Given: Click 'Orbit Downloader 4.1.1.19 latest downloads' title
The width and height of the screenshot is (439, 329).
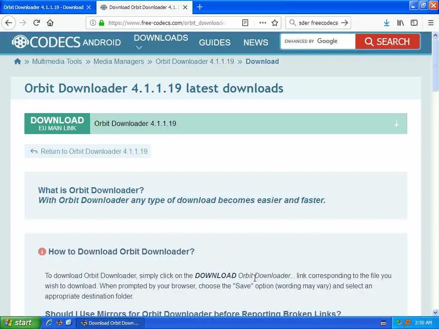Looking at the screenshot, I should (154, 88).
